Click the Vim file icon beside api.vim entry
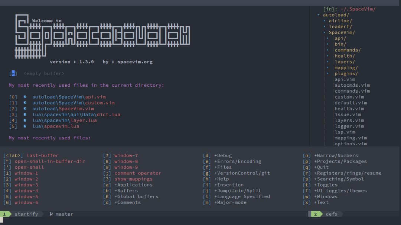This screenshot has height=225, width=401. click(25, 97)
